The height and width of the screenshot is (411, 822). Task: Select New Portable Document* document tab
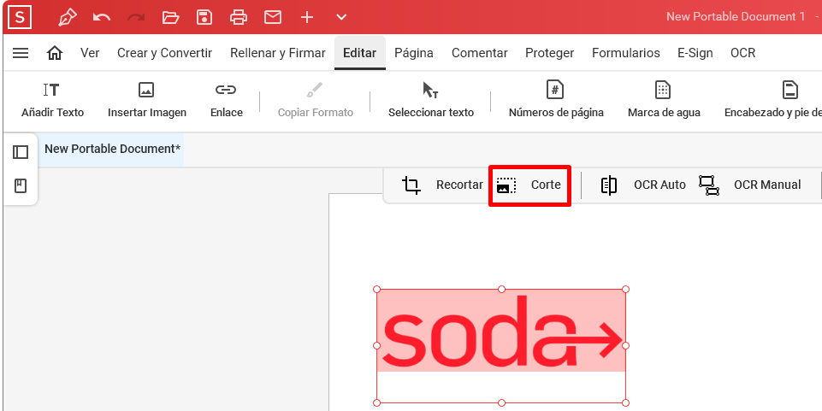click(112, 150)
